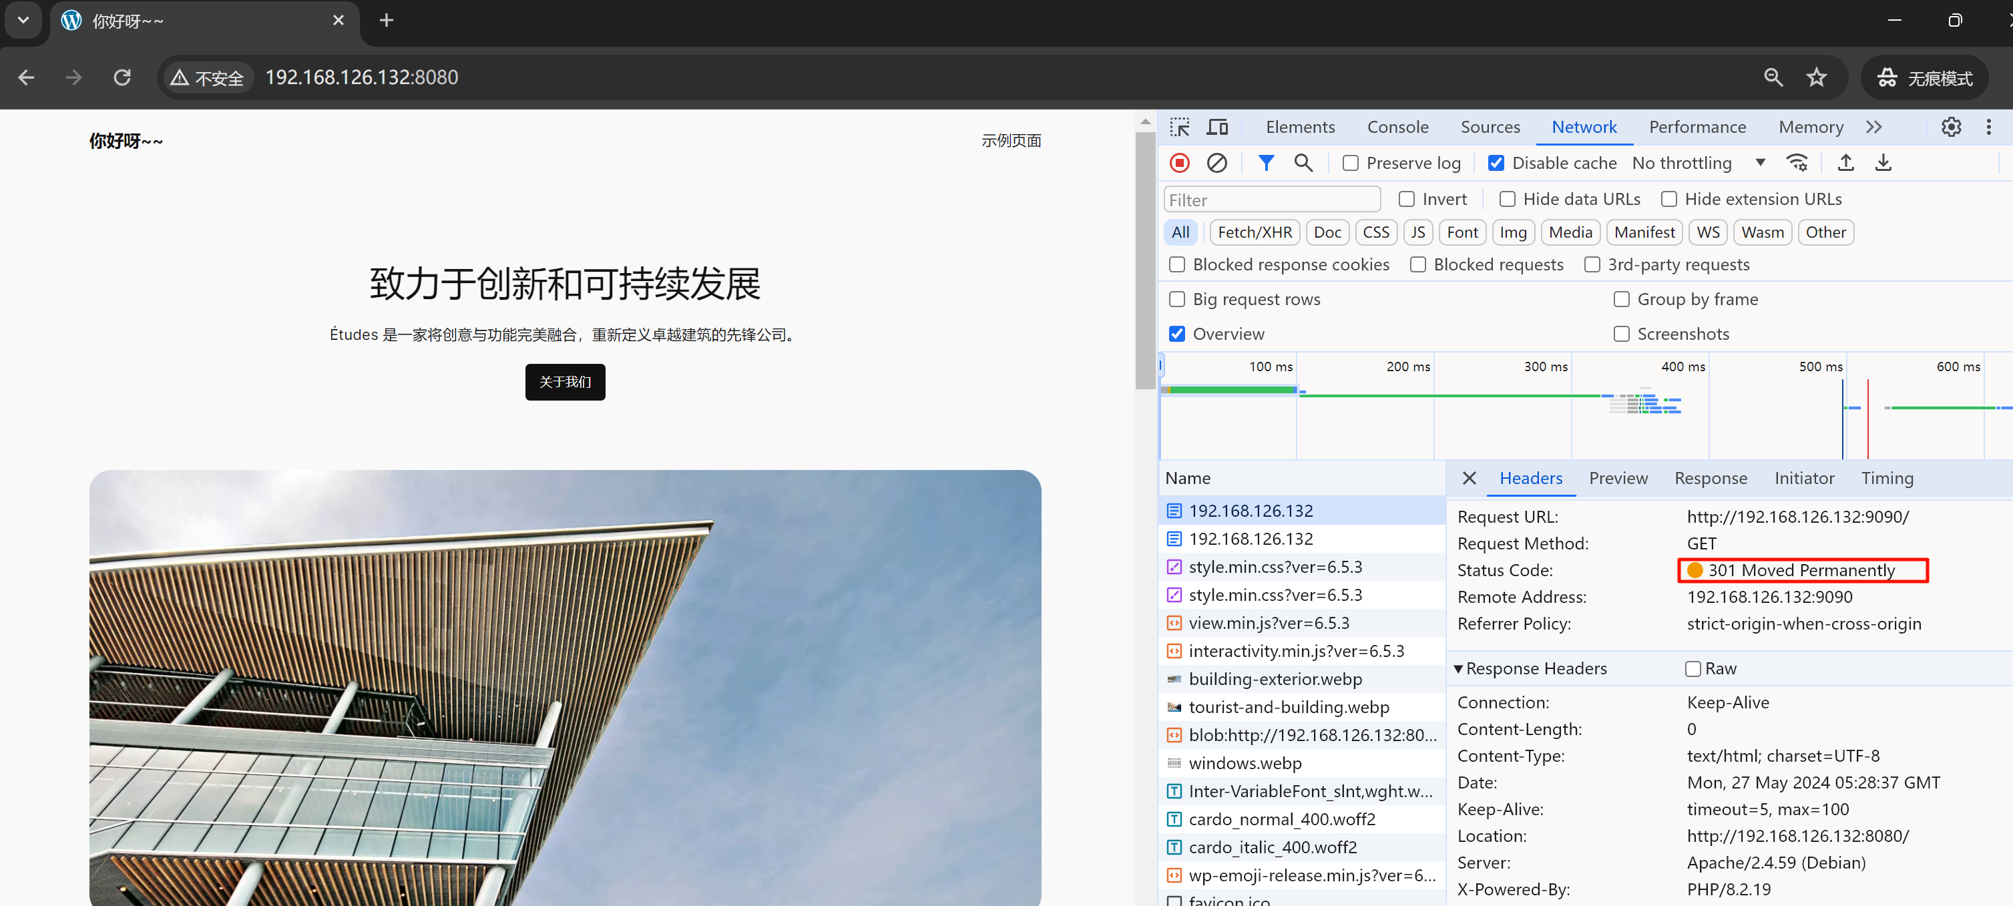Toggle the device toolbar icon
Image resolution: width=2013 pixels, height=906 pixels.
(x=1218, y=127)
